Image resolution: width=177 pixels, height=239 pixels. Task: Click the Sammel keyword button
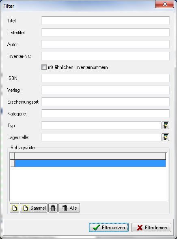[34, 208]
